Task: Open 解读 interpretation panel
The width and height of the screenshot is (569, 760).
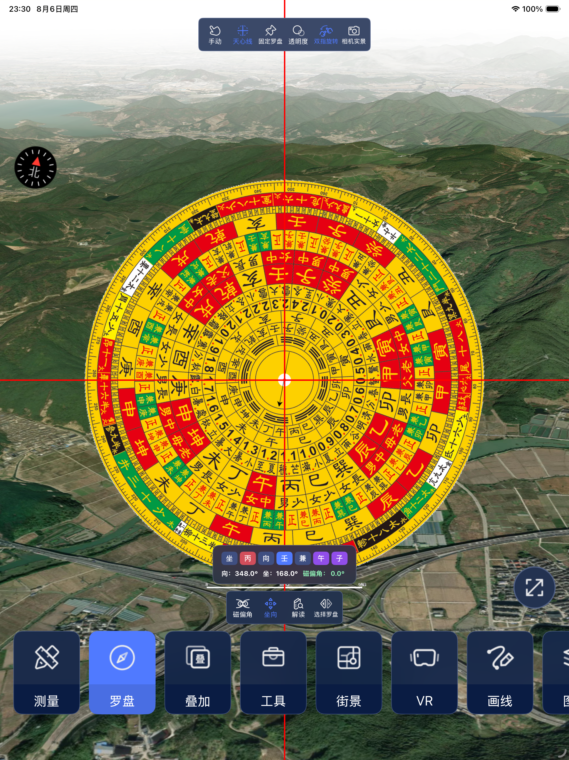Action: (x=298, y=608)
